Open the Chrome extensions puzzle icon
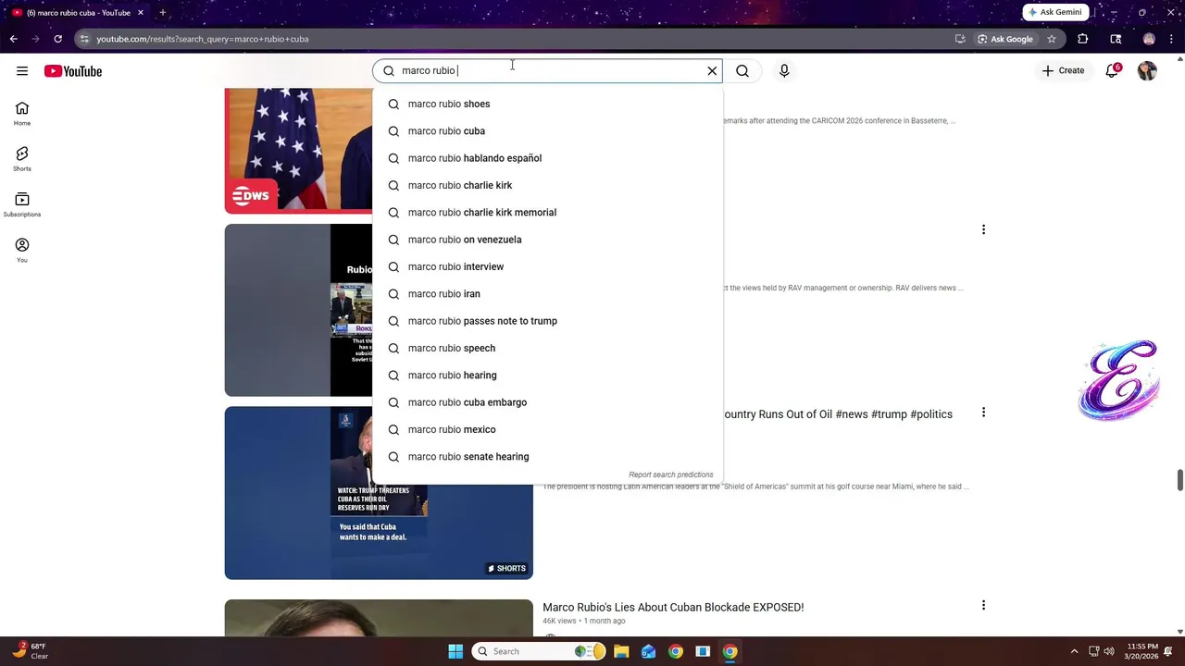The height and width of the screenshot is (666, 1185). pyautogui.click(x=1083, y=39)
